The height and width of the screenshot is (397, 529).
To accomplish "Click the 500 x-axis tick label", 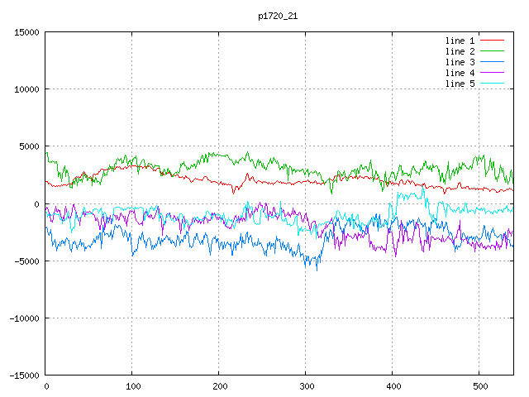I will pos(479,386).
